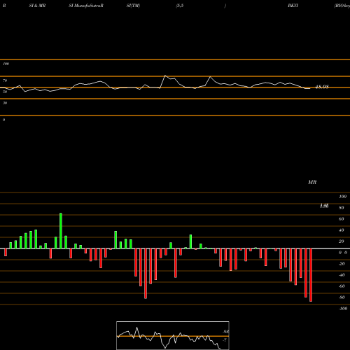The image size is (350, 350).
Task: Click the RSI current value '48.08'
Action: coord(322,87)
